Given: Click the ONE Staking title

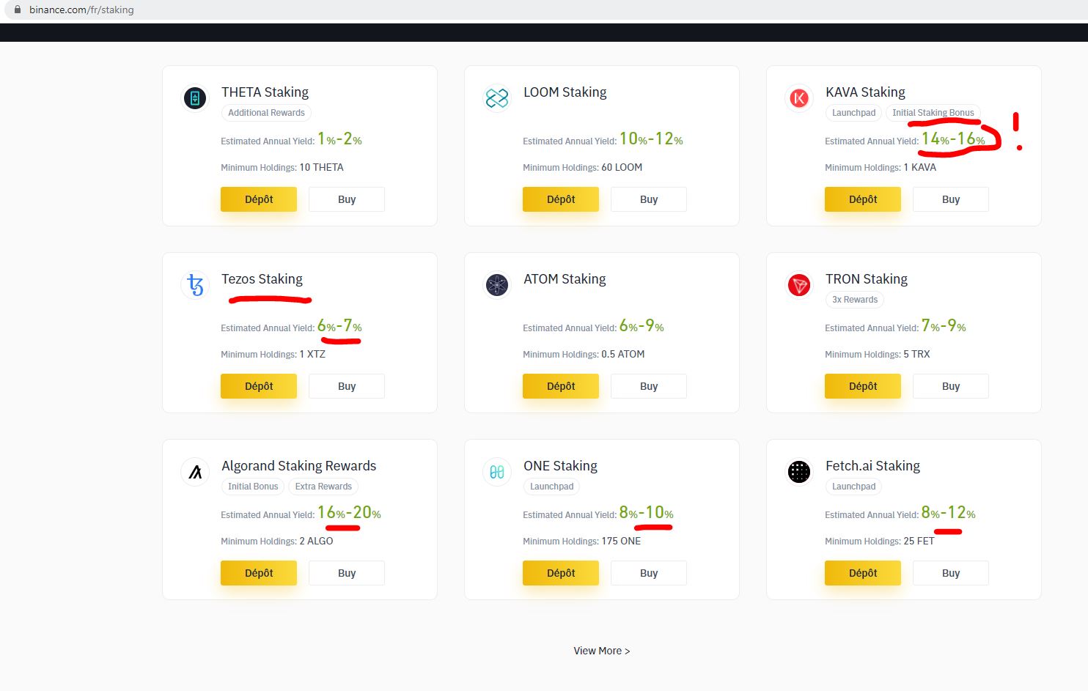Looking at the screenshot, I should [560, 466].
